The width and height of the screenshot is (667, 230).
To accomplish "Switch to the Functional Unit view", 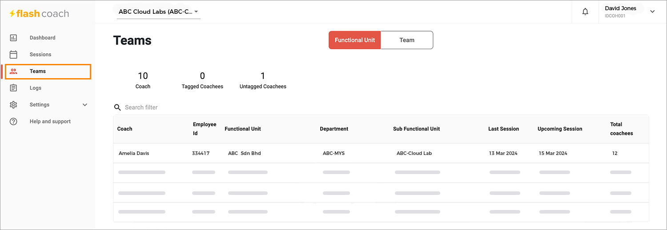I will point(355,40).
